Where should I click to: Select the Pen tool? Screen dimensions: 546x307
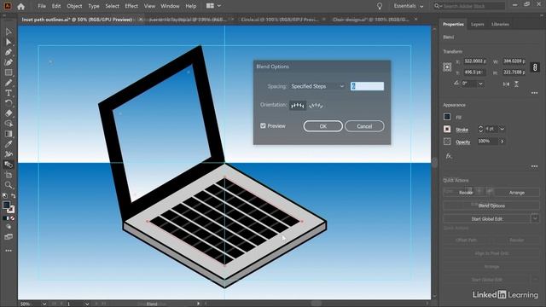coord(9,52)
